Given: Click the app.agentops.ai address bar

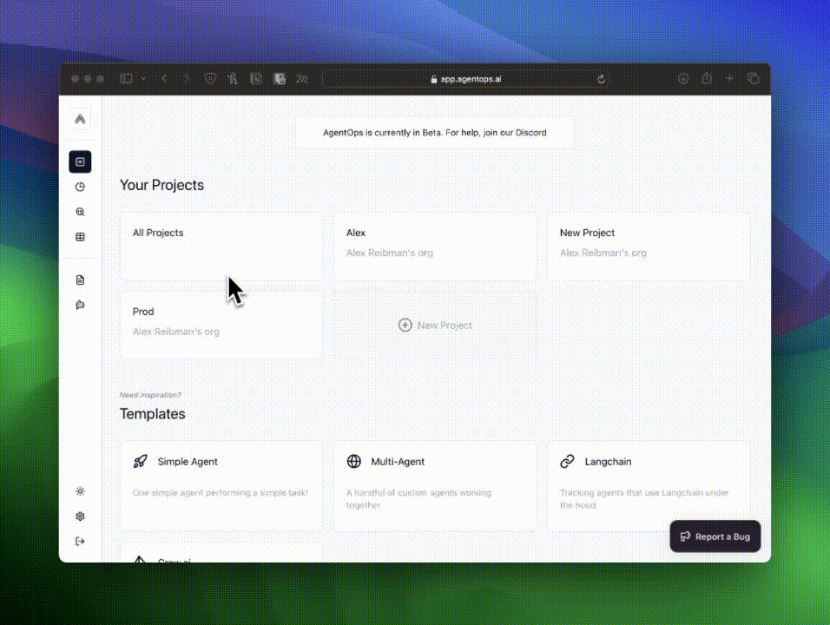Looking at the screenshot, I should (466, 79).
